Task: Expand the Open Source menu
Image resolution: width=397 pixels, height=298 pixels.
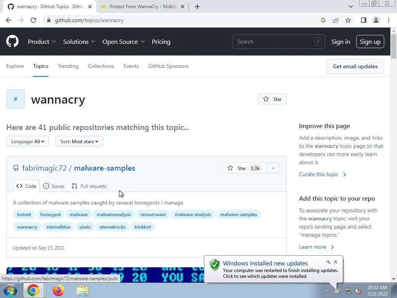Action: point(124,42)
